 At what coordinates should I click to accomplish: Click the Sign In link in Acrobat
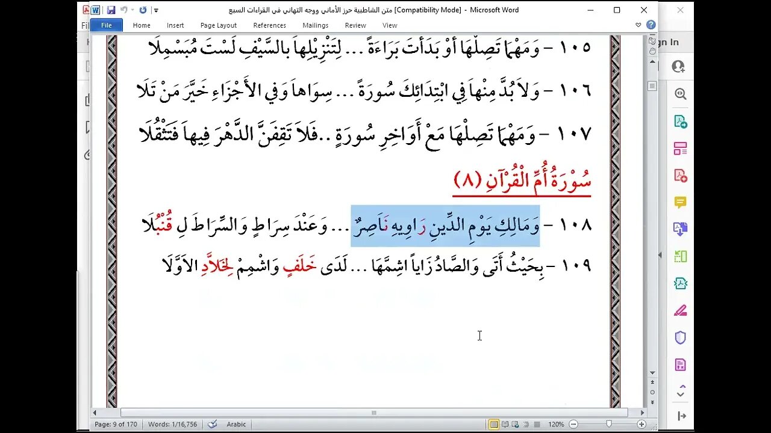669,42
